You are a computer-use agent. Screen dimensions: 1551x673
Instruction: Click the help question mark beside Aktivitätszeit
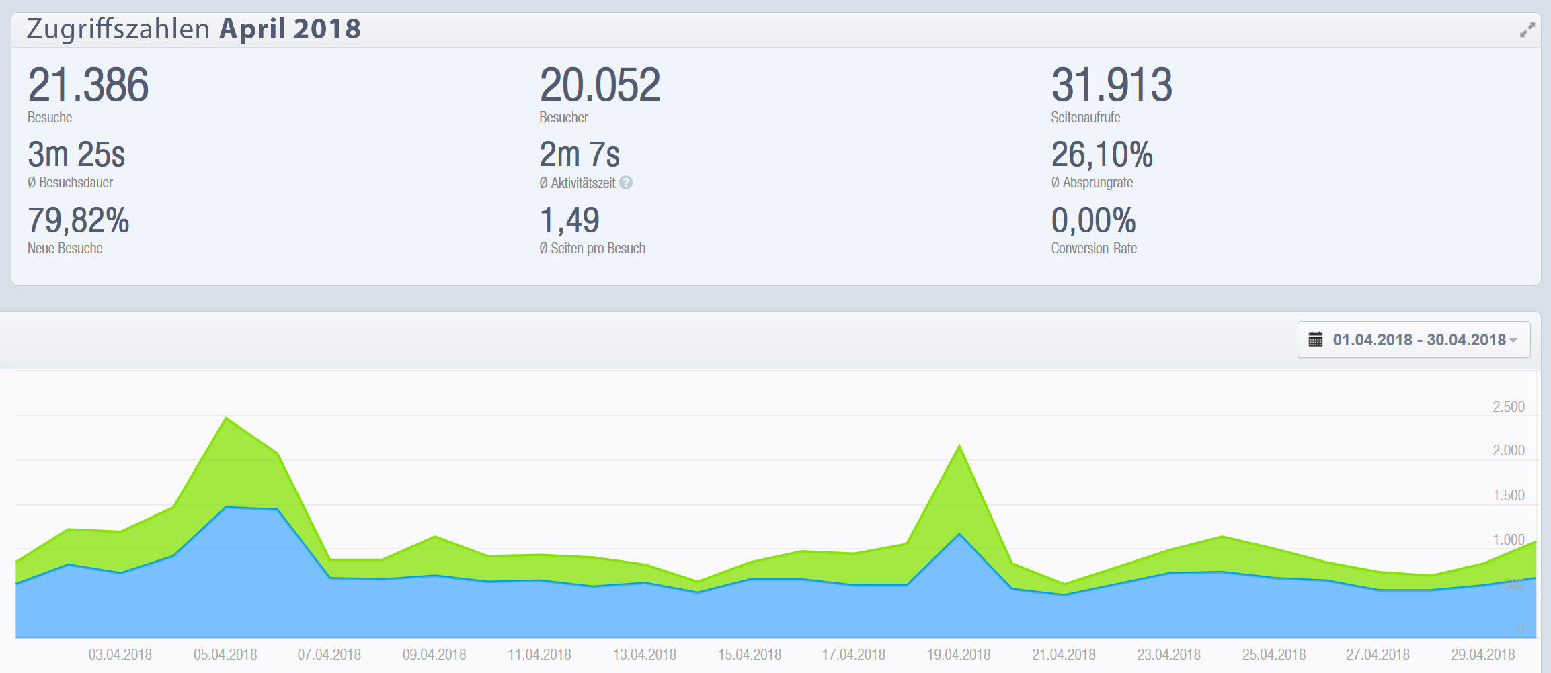(626, 183)
